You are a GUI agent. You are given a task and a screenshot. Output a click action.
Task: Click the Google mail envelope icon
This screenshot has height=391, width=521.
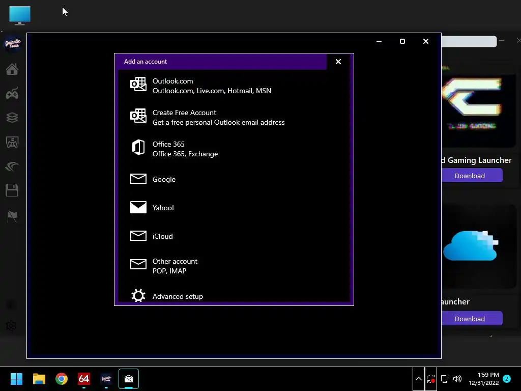[138, 179]
